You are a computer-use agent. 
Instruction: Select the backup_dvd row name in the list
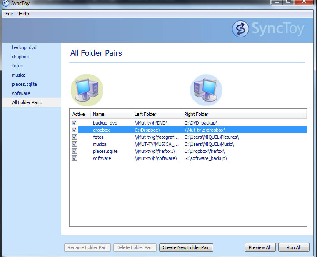pyautogui.click(x=105, y=123)
